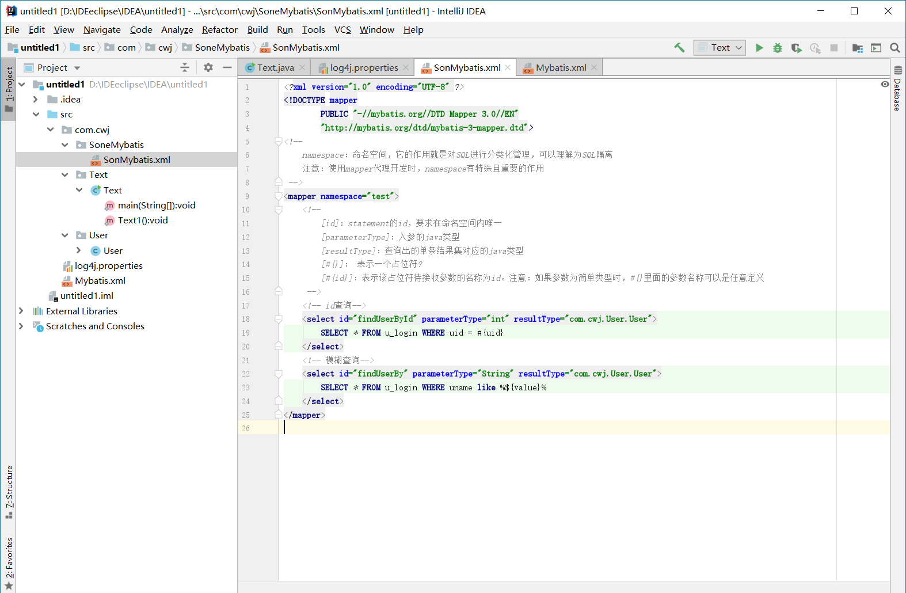Screen dimensions: 906x593
Task: Collapse the Text package node
Action: coord(65,174)
